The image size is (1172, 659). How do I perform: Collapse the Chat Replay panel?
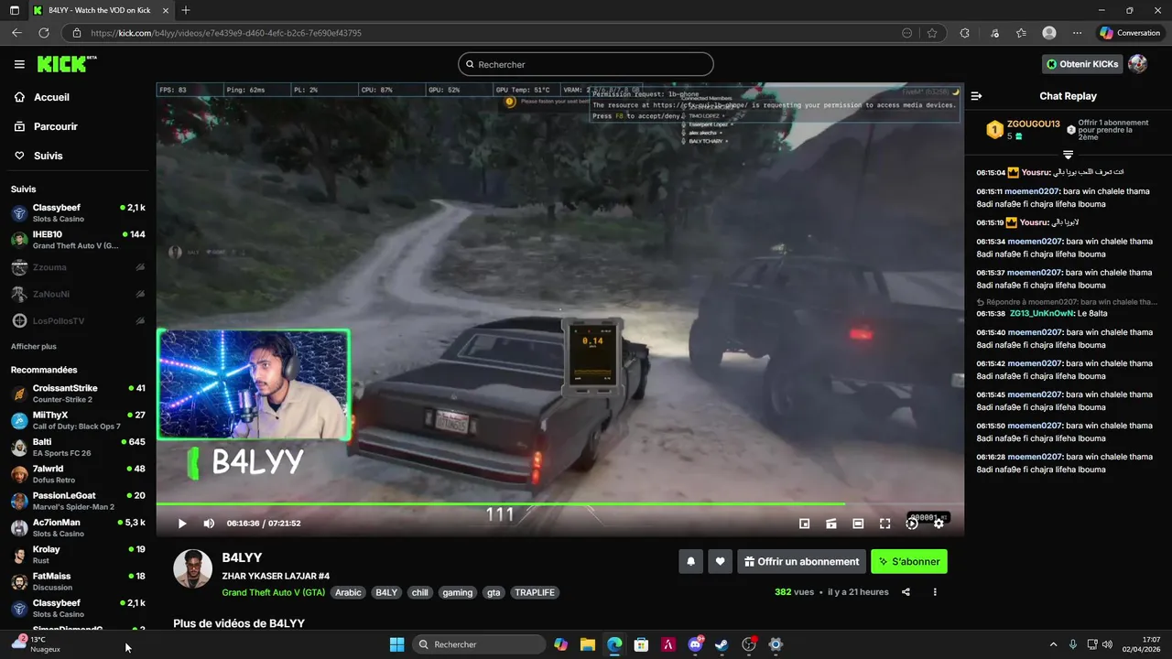coord(976,96)
